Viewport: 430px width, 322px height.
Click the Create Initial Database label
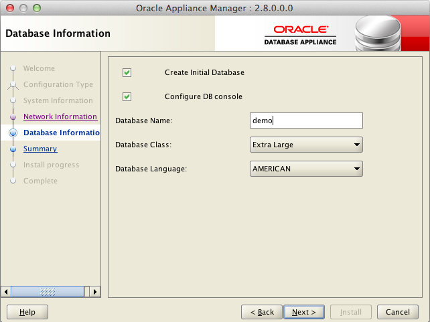click(204, 72)
